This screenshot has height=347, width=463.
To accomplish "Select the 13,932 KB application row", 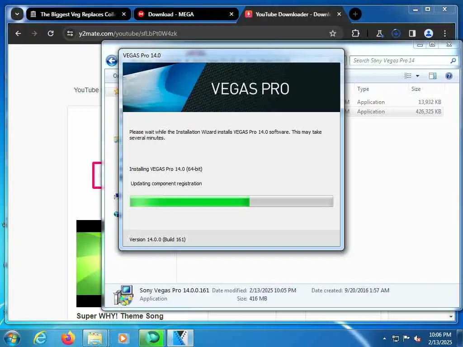I will coord(394,102).
